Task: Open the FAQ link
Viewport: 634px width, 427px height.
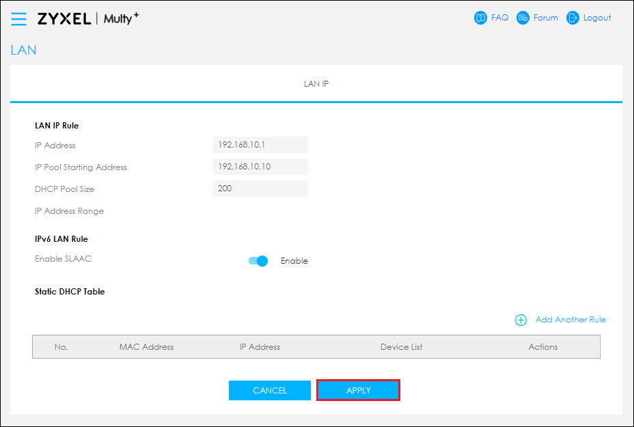Action: 500,18
